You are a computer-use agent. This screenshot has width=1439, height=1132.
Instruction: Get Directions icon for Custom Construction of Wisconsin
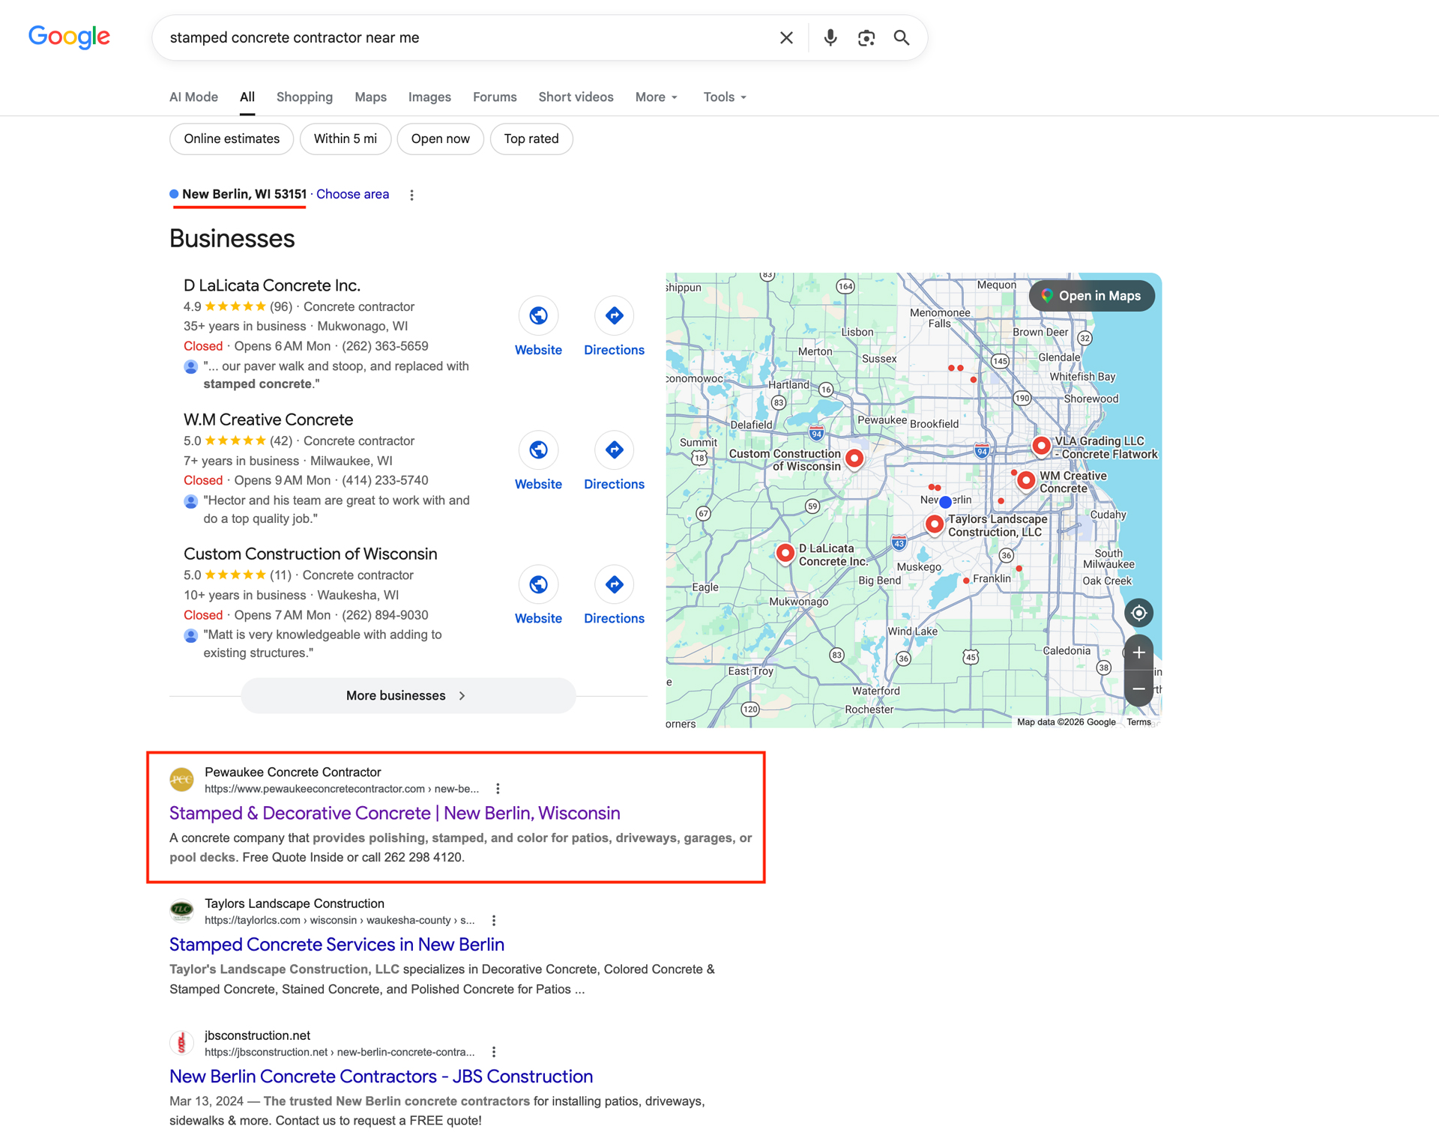coord(614,584)
